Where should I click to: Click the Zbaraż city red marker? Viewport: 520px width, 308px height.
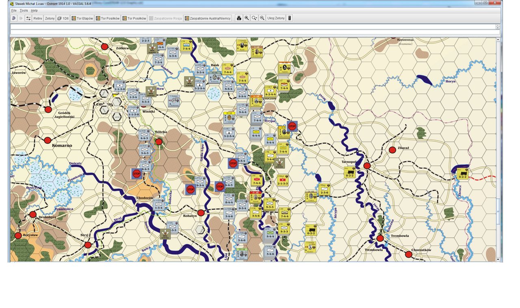(x=392, y=150)
